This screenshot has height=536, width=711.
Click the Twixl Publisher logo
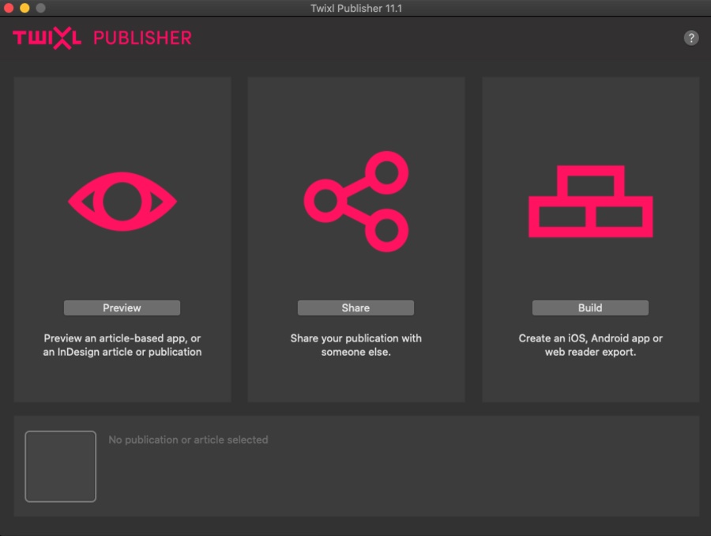click(x=102, y=38)
